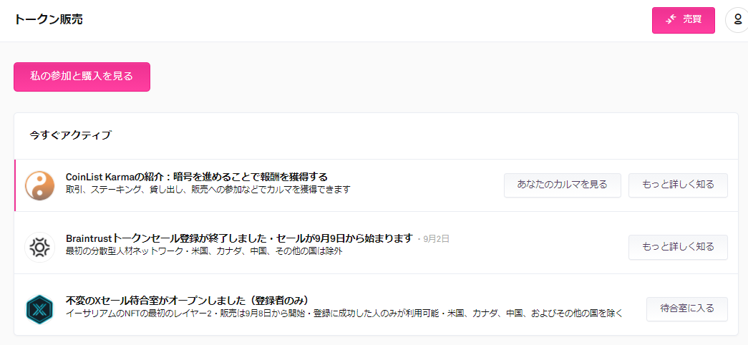The width and height of the screenshot is (748, 345).
Task: Click the トークン販売 page title
Action: pos(48,19)
